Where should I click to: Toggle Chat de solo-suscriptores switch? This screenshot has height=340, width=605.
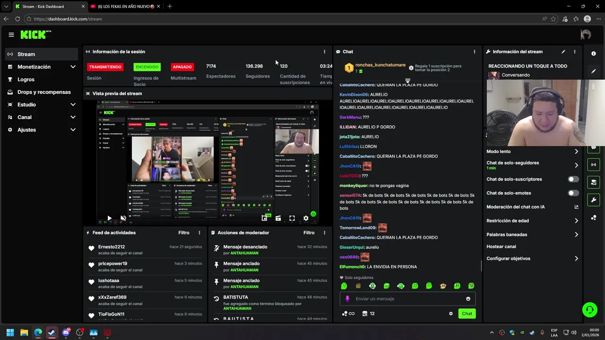click(x=573, y=179)
